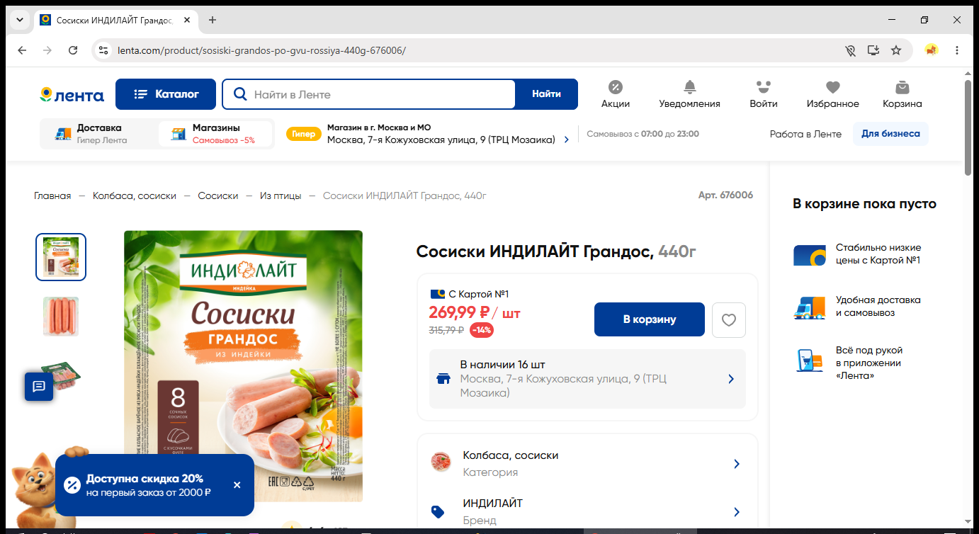Open the Chrome three-dot menu
The height and width of the screenshot is (534, 979).
tap(957, 50)
